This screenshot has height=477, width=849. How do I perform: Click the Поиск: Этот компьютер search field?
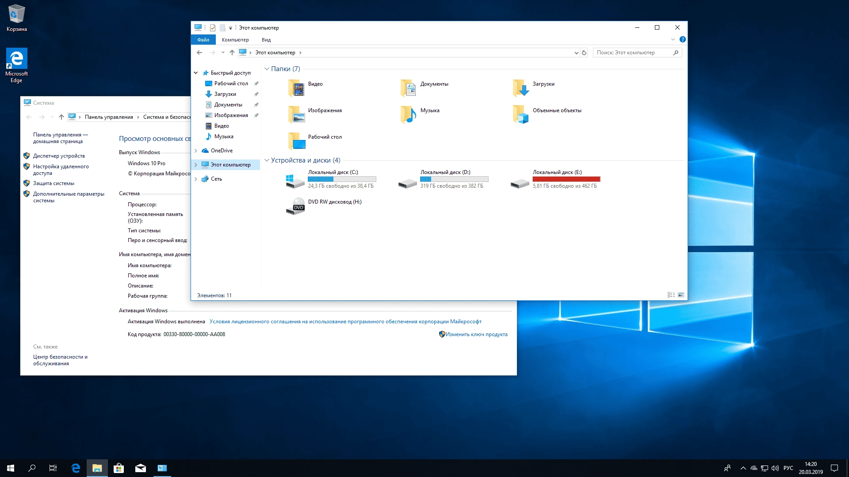coord(637,53)
